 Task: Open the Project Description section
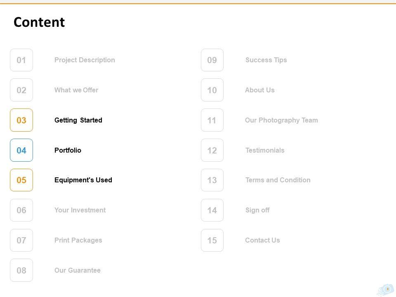point(85,60)
